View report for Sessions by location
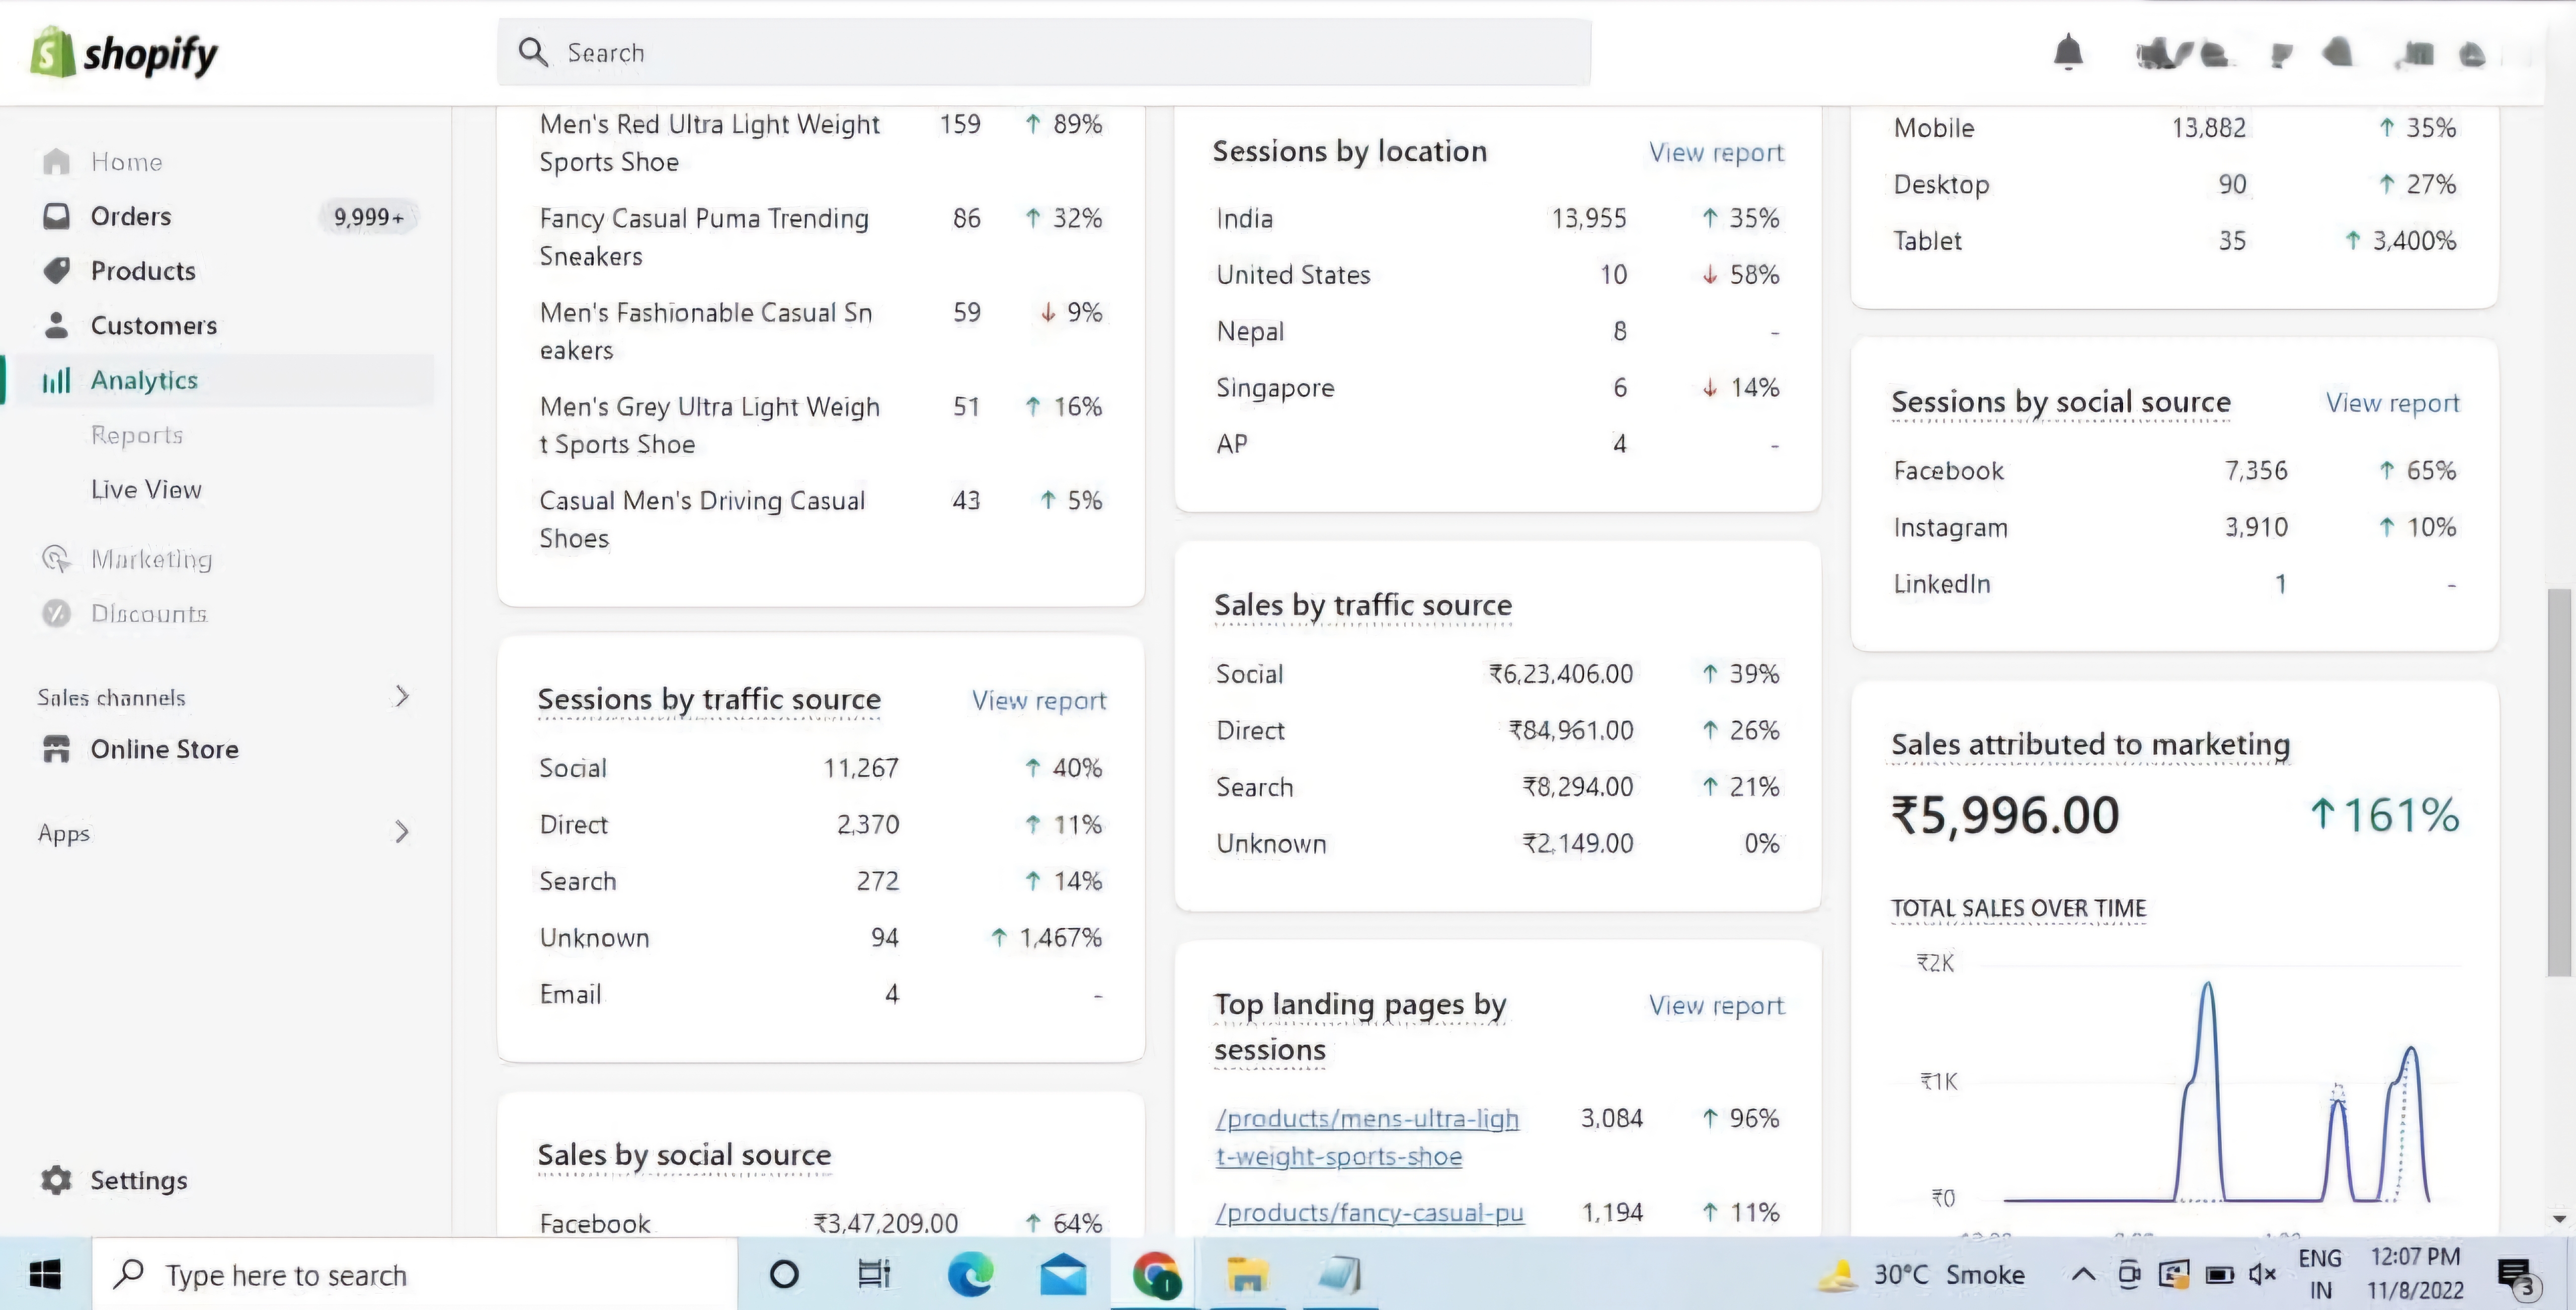 pyautogui.click(x=1715, y=152)
